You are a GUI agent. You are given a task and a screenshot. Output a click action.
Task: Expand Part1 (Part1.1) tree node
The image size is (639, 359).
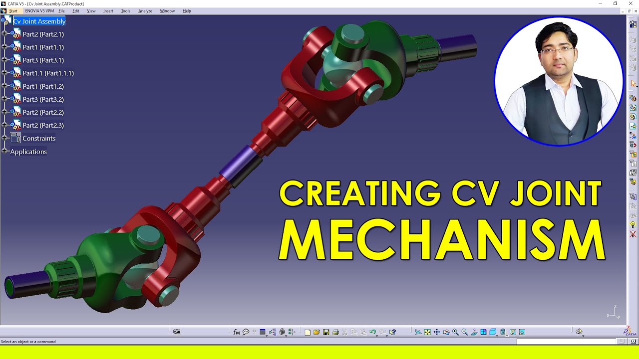click(x=4, y=47)
